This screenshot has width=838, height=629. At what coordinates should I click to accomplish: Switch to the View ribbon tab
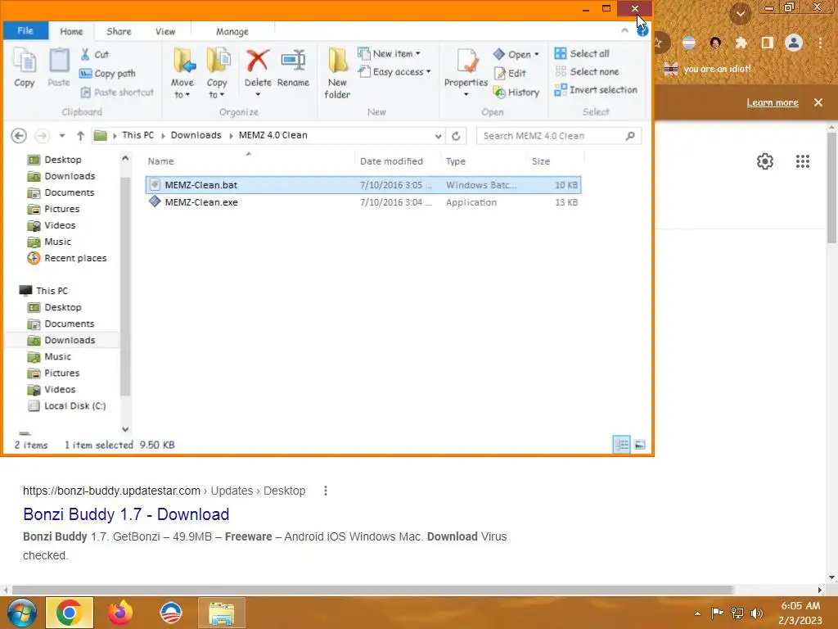pyautogui.click(x=165, y=32)
